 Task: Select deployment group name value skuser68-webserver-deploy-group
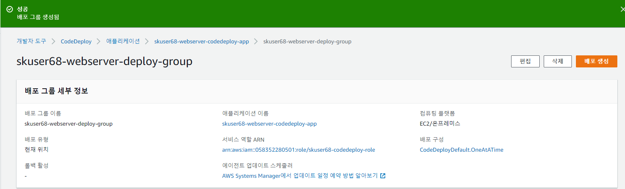point(68,124)
